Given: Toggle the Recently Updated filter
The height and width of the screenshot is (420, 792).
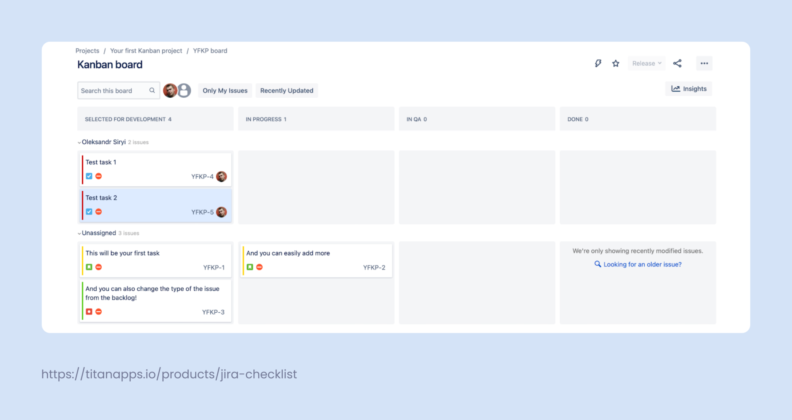Looking at the screenshot, I should [x=287, y=90].
